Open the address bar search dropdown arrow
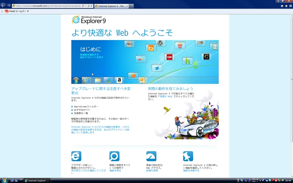Viewport: 293px width, 183px height. click(x=85, y=6)
